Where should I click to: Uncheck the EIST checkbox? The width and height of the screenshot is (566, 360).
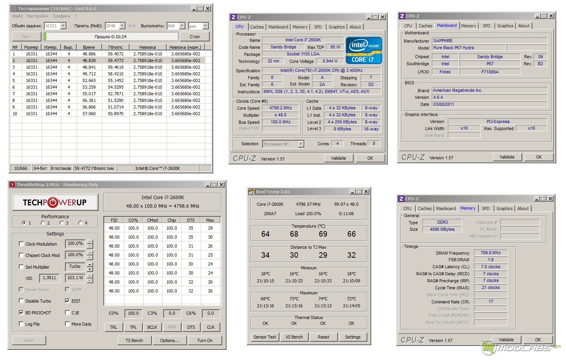(x=67, y=301)
